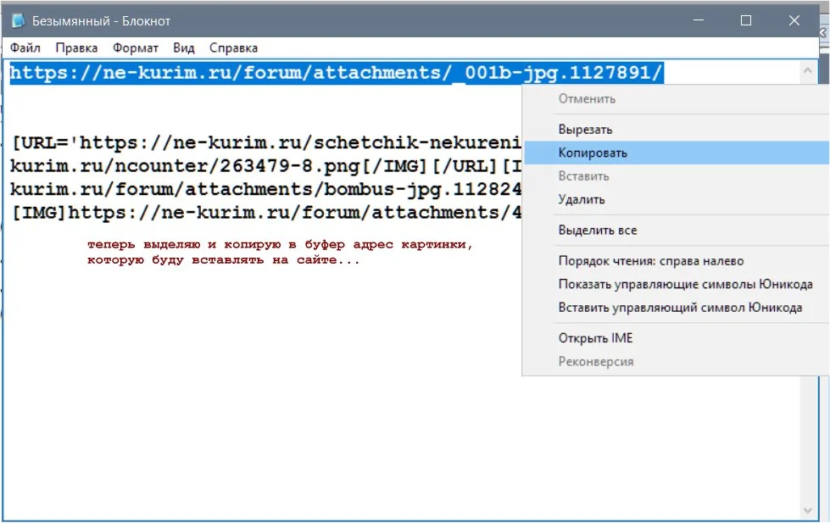Open the Вид menu
Image resolution: width=830 pixels, height=523 pixels.
pos(184,47)
